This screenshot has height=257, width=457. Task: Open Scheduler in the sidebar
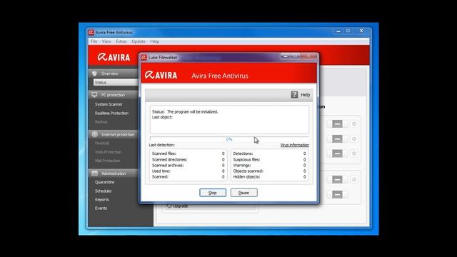[103, 191]
